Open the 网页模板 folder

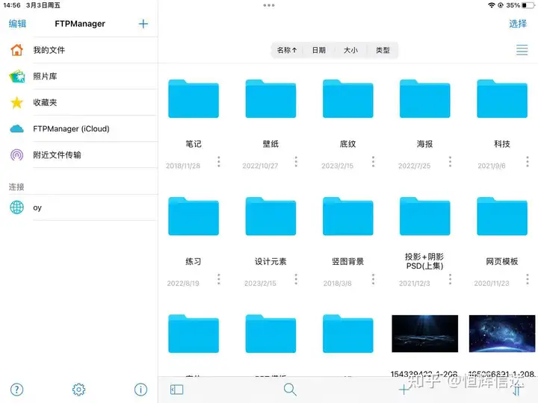502,216
